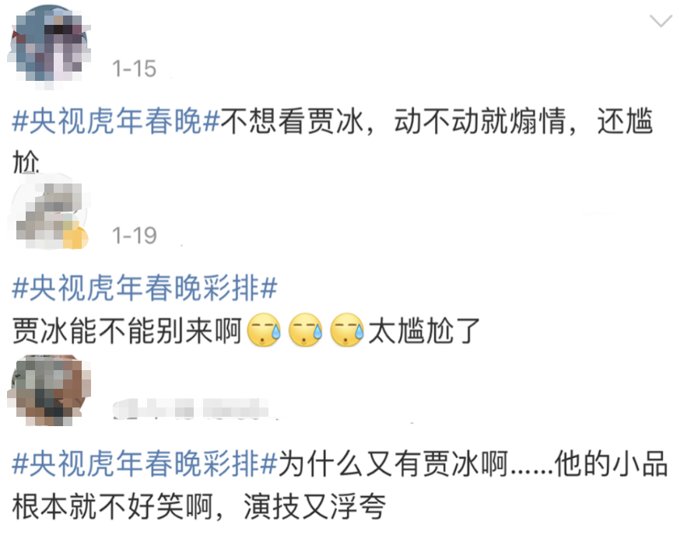The height and width of the screenshot is (542, 677).
Task: Click the second sweat-drop emoji
Action: click(x=305, y=330)
